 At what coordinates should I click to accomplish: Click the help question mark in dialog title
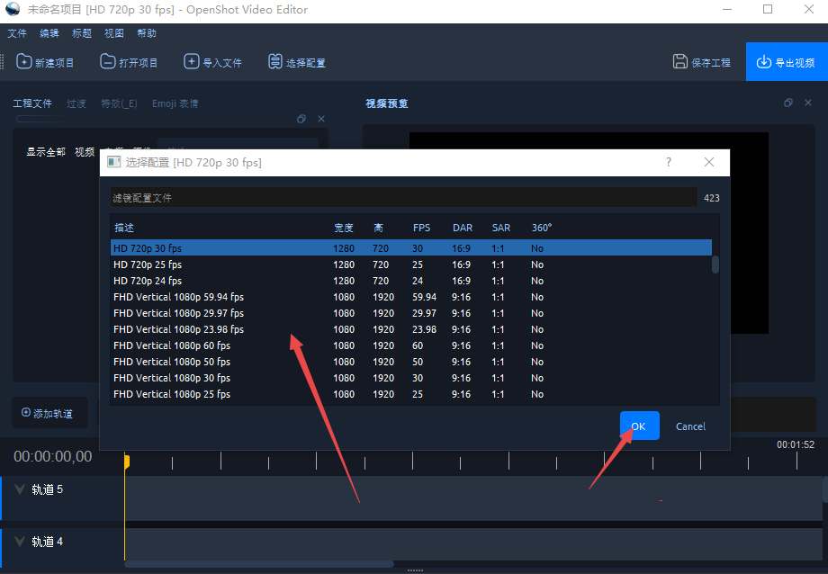click(668, 163)
